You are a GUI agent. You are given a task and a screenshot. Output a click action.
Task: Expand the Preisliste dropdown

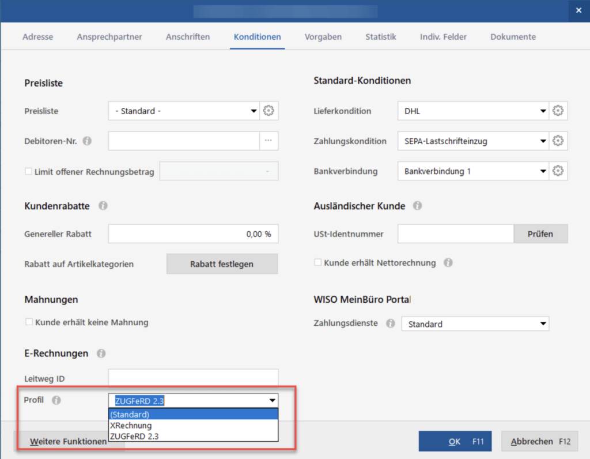[254, 111]
